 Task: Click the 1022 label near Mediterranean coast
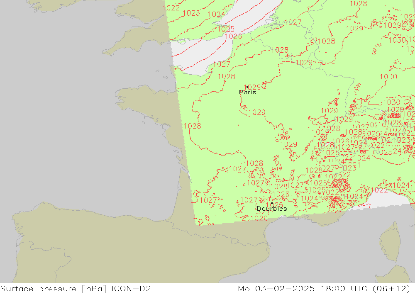pos(379,190)
